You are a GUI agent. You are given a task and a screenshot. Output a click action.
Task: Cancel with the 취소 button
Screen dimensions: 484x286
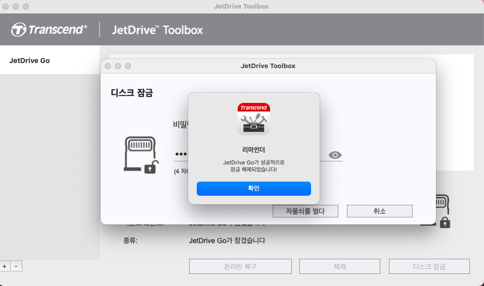pos(380,211)
